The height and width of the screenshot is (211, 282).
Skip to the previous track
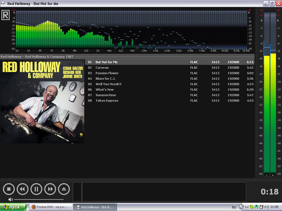point(23,189)
